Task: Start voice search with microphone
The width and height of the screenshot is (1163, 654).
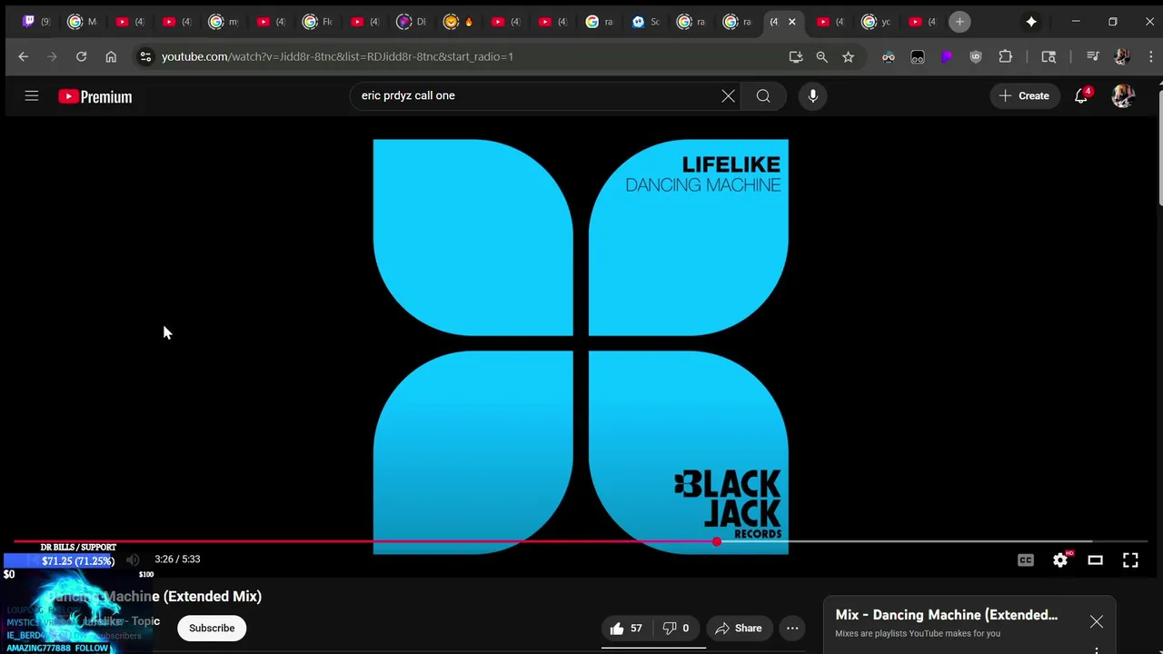Action: (813, 95)
